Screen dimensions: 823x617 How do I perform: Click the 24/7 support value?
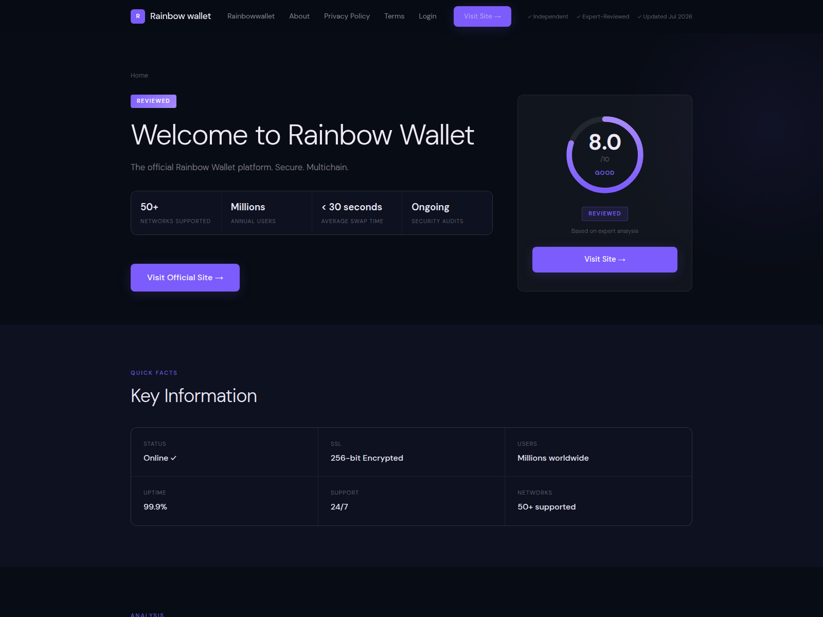pyautogui.click(x=339, y=507)
